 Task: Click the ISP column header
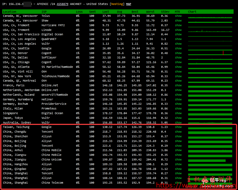tap(44, 12)
